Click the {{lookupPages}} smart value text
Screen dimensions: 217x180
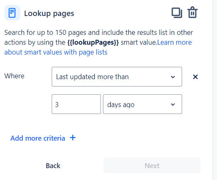coord(93,43)
